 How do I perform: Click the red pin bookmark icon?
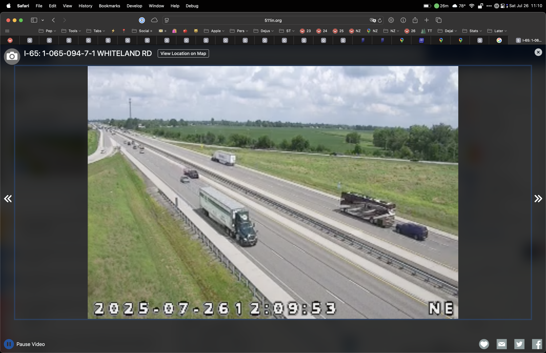[124, 31]
